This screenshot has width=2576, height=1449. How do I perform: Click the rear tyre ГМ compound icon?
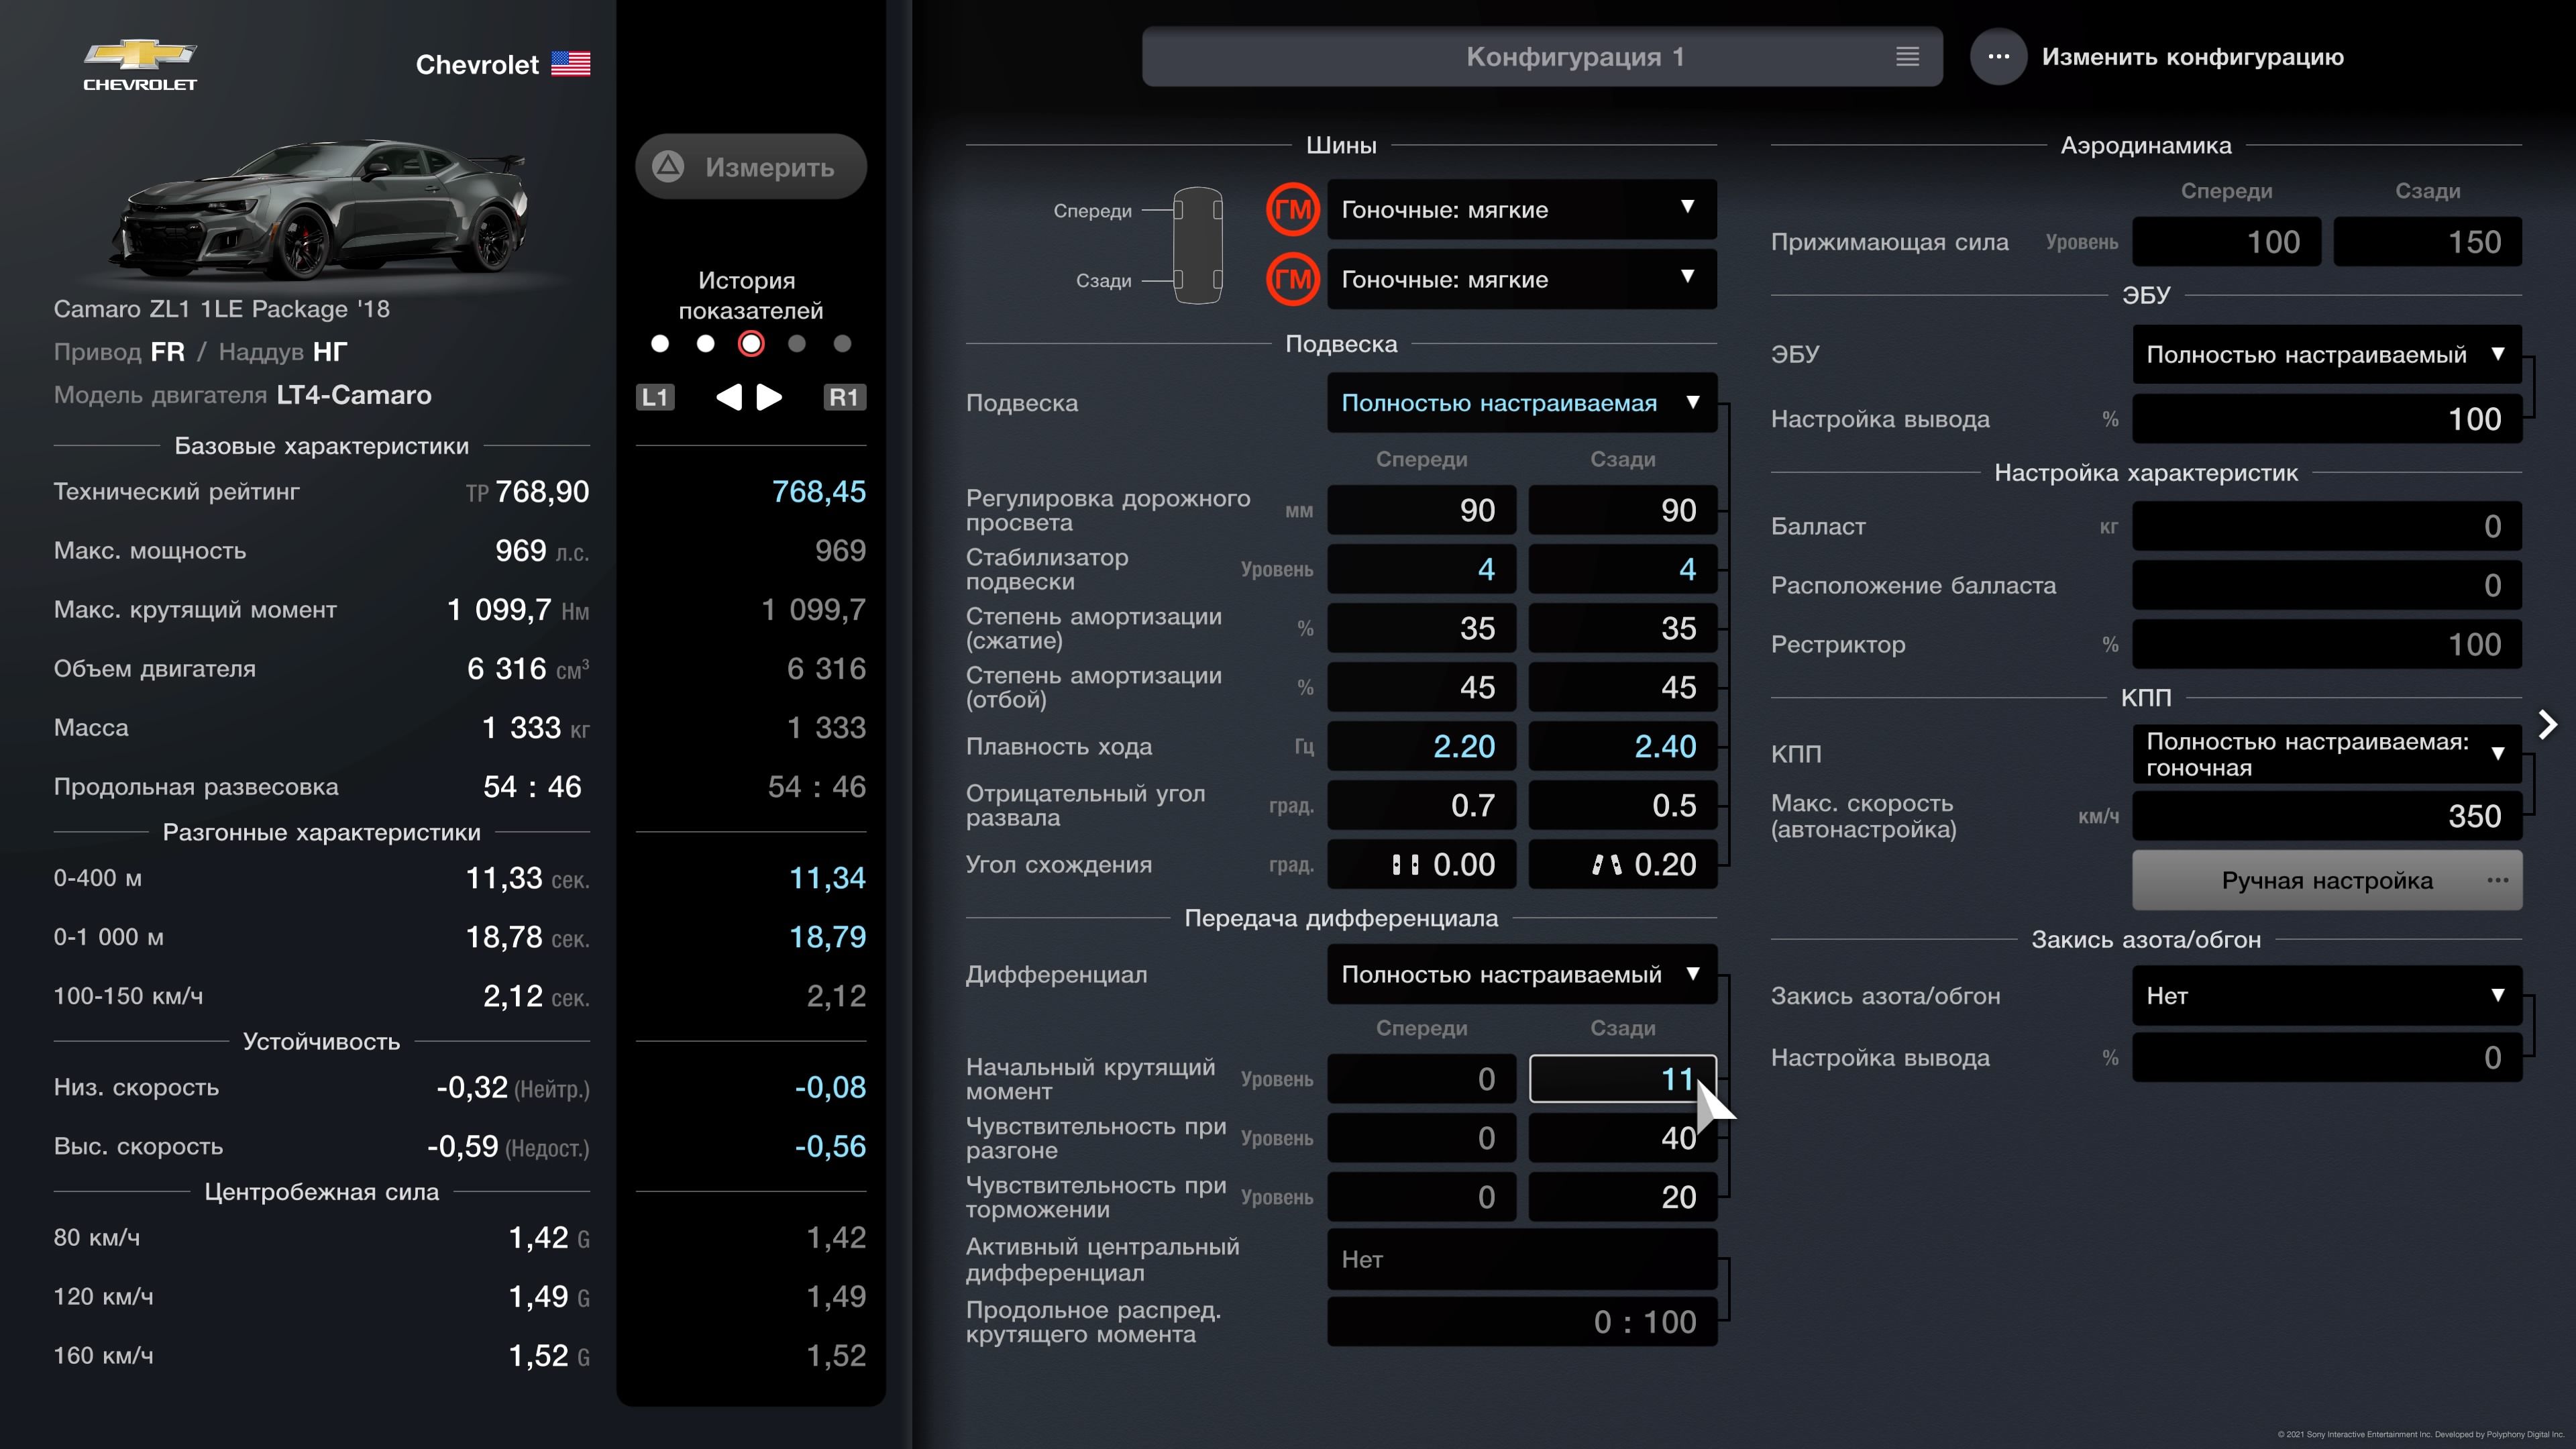pyautogui.click(x=1292, y=279)
